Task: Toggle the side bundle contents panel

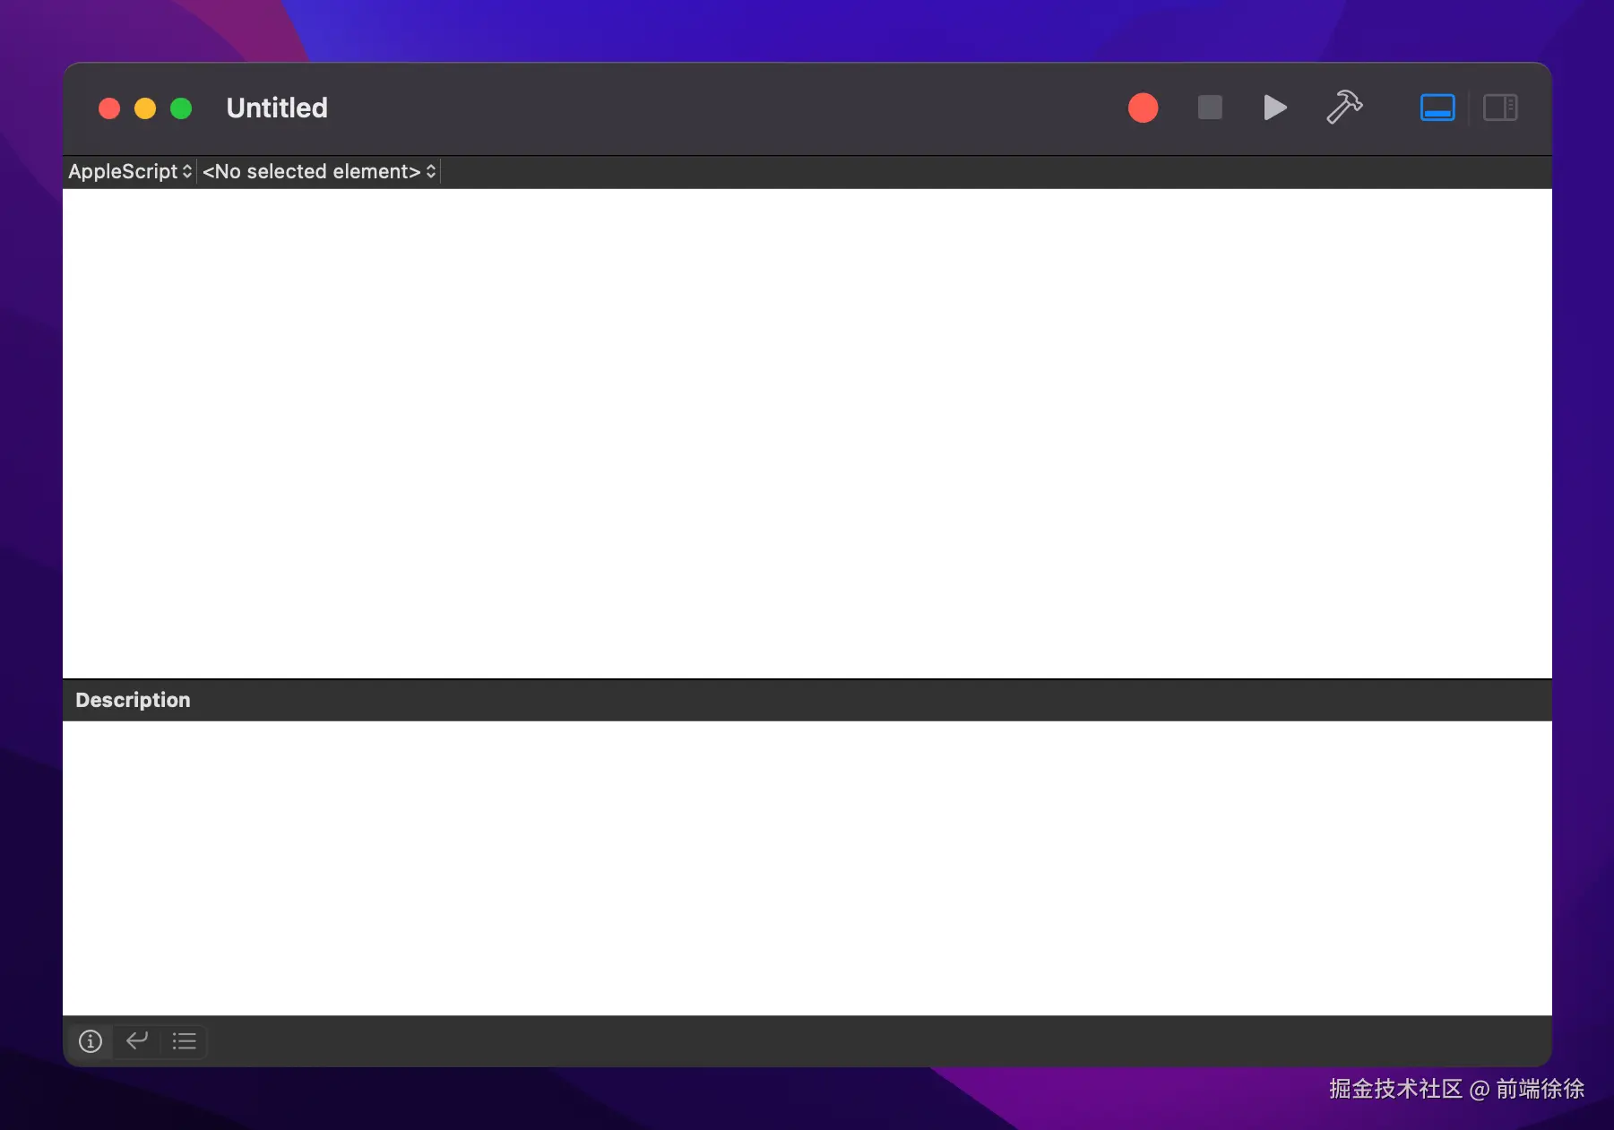Action: (x=1500, y=108)
